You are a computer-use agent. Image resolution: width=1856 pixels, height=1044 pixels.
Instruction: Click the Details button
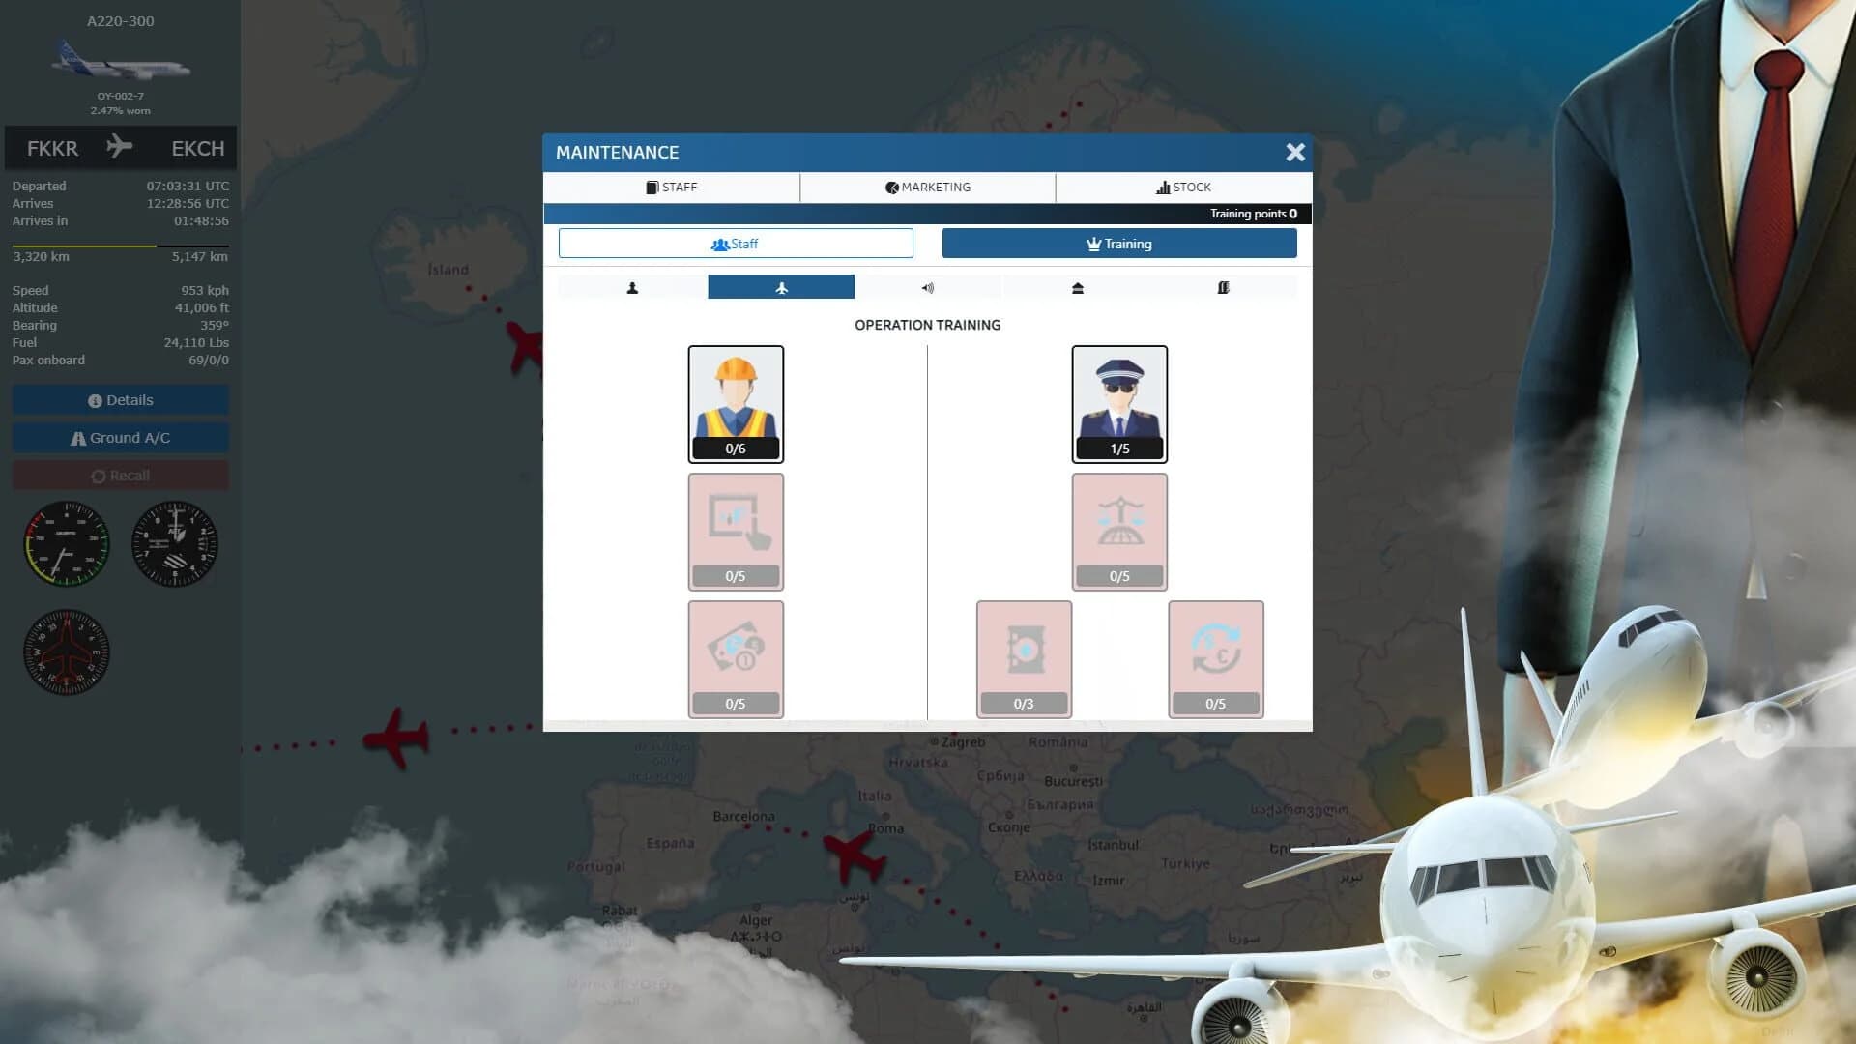point(120,399)
